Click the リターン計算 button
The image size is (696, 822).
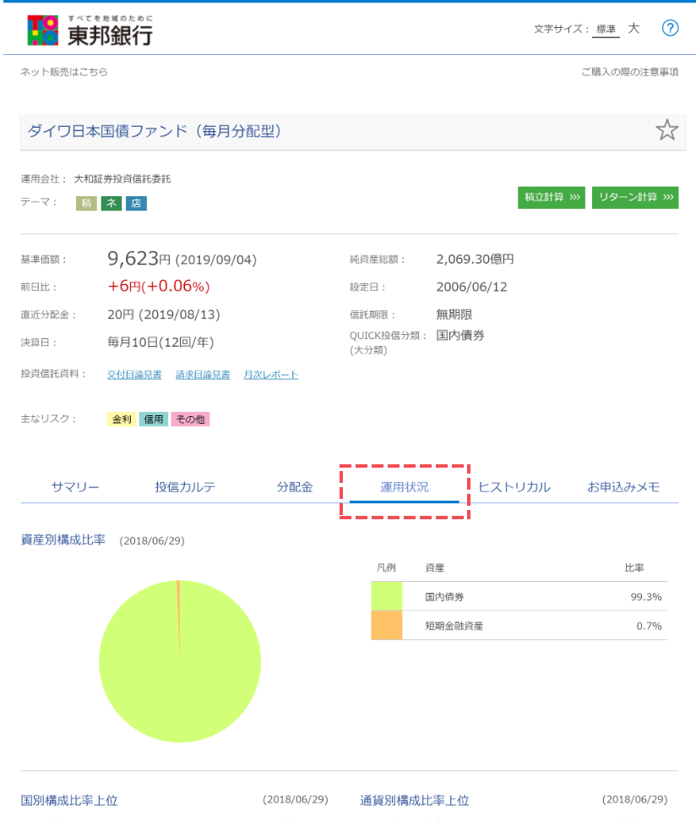tap(635, 198)
